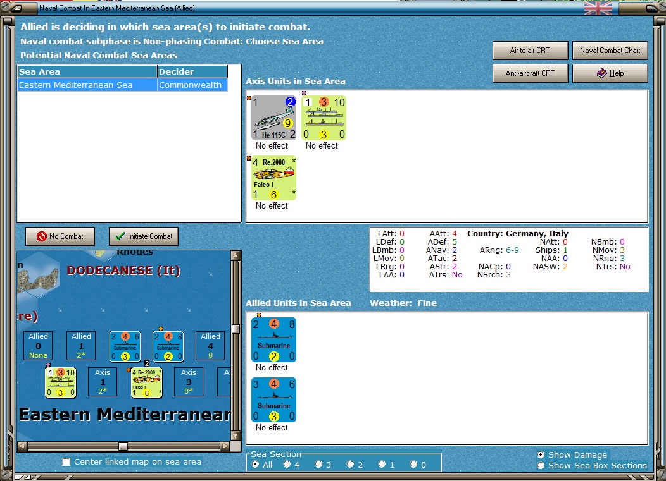Select sea section 1 radio button
666x481 pixels.
point(382,465)
